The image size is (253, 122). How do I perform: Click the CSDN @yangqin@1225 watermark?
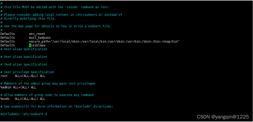[x=223, y=117]
